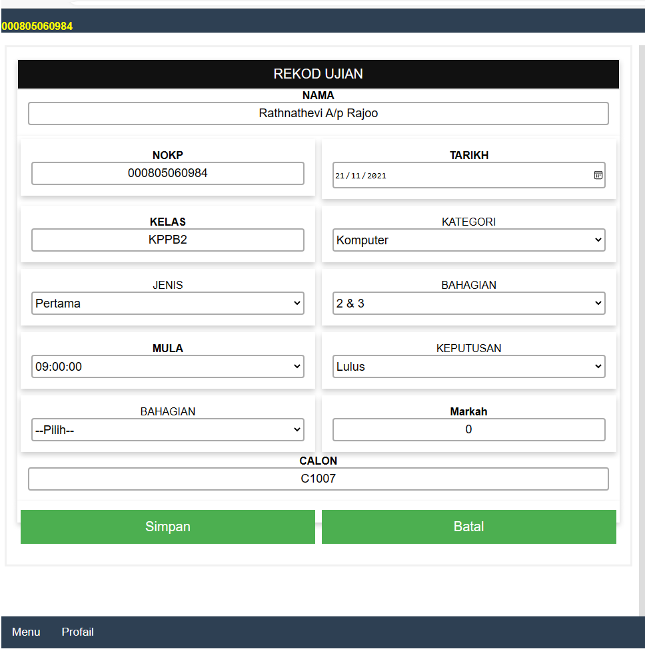Open the MULA time dropdown
Image resolution: width=645 pixels, height=655 pixels.
[167, 367]
